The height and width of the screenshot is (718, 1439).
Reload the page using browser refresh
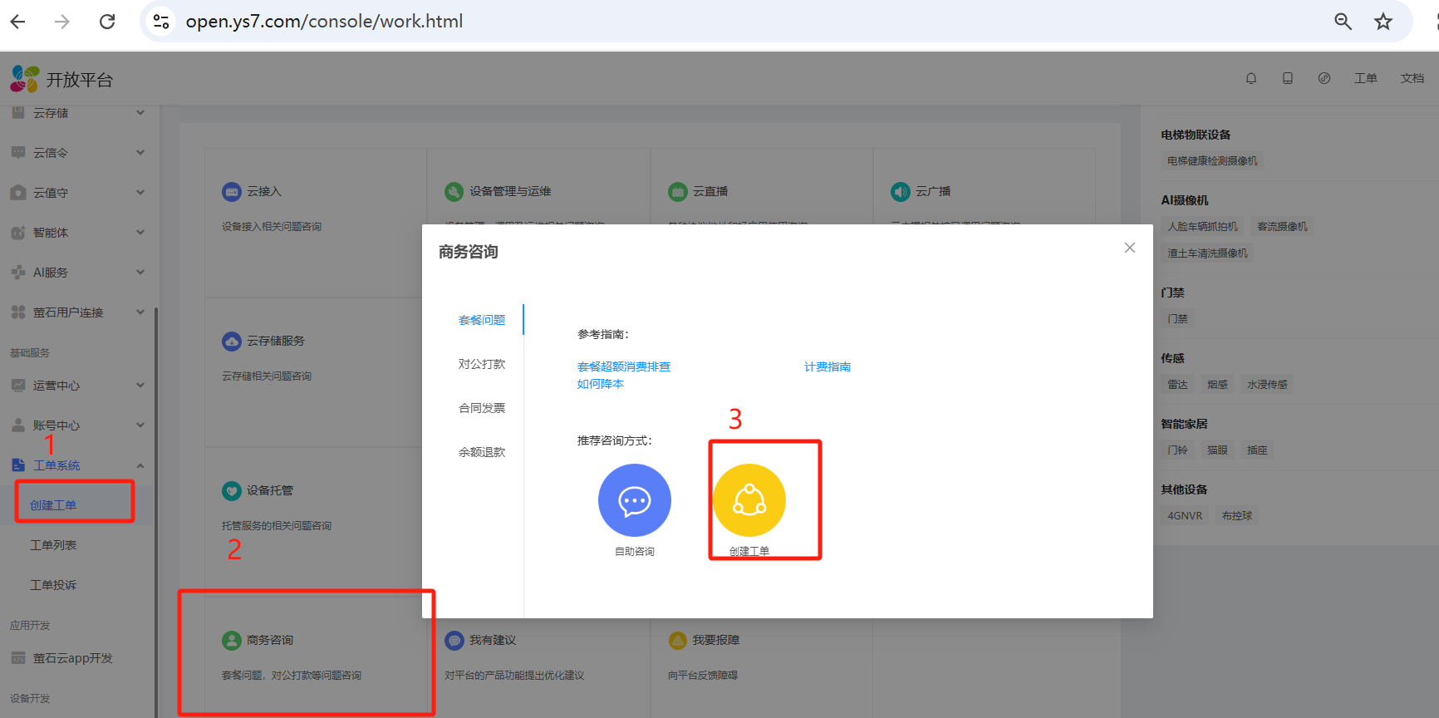pyautogui.click(x=107, y=22)
